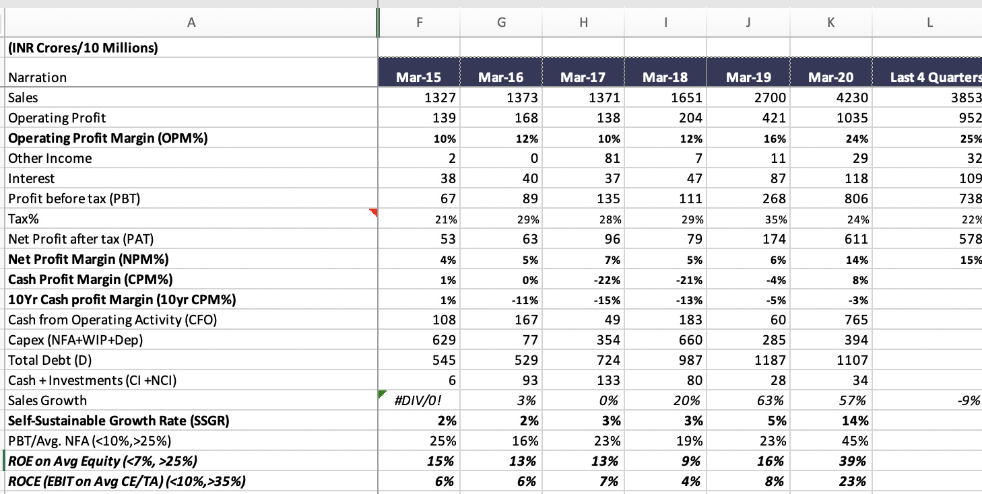Click the Mar-17 Other Income value 81
Screen dimensions: 982x494
click(583, 158)
